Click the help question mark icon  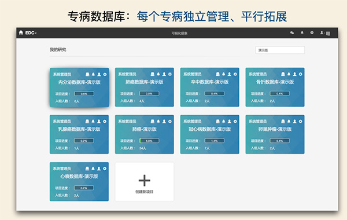tap(312, 32)
